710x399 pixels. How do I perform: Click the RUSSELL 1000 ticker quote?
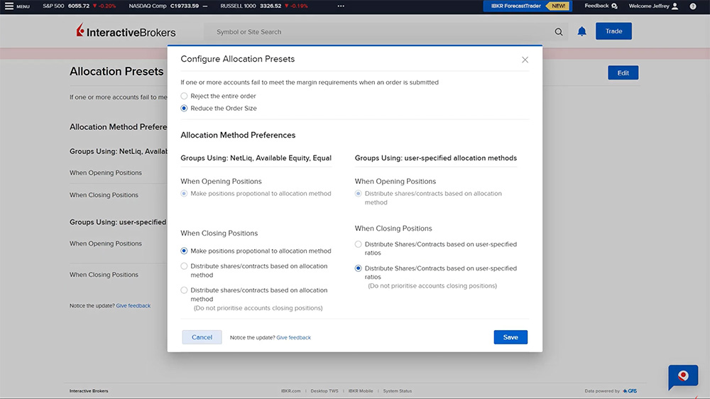click(264, 6)
